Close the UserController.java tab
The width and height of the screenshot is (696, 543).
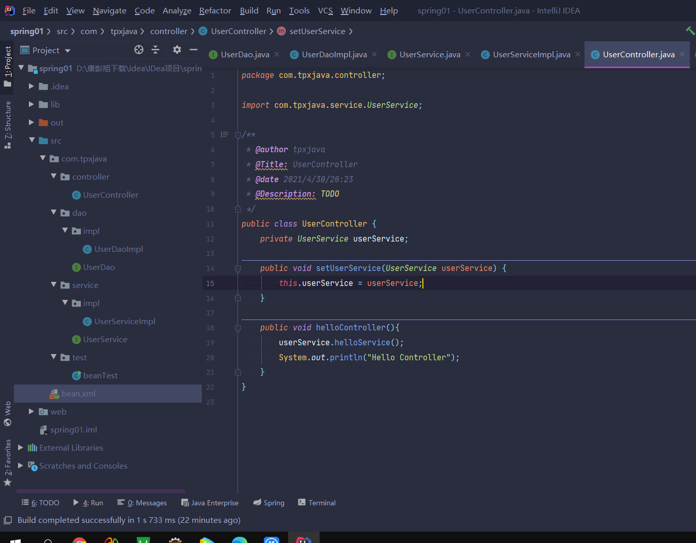pos(682,54)
